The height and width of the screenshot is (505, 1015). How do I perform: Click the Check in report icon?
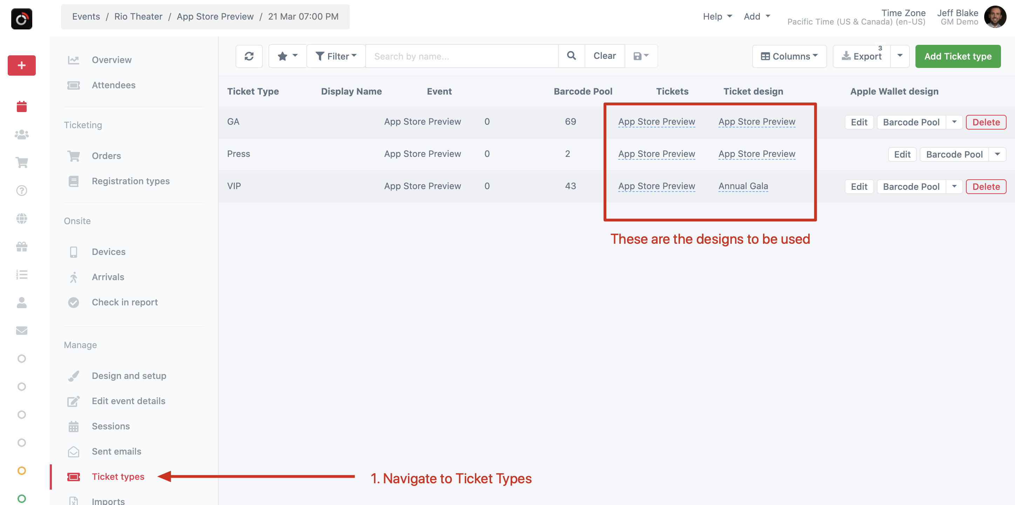[74, 302]
